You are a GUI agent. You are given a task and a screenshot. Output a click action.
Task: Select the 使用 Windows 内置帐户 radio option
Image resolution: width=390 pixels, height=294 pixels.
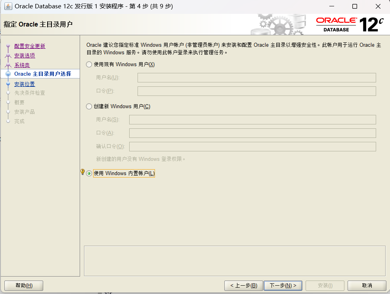click(89, 174)
